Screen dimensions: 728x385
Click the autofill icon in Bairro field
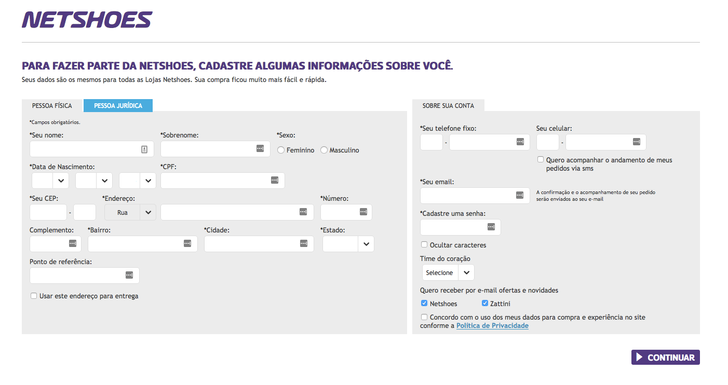187,243
